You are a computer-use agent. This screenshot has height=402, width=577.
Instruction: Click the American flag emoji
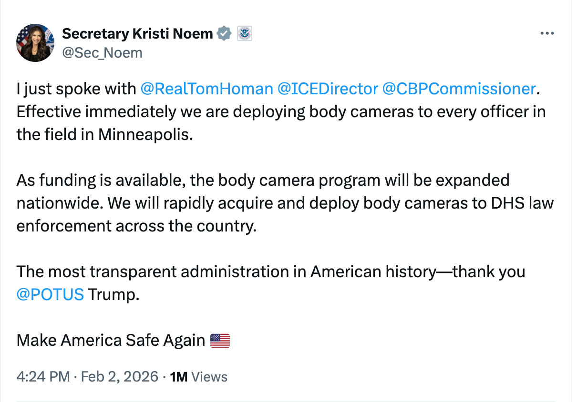pos(220,341)
